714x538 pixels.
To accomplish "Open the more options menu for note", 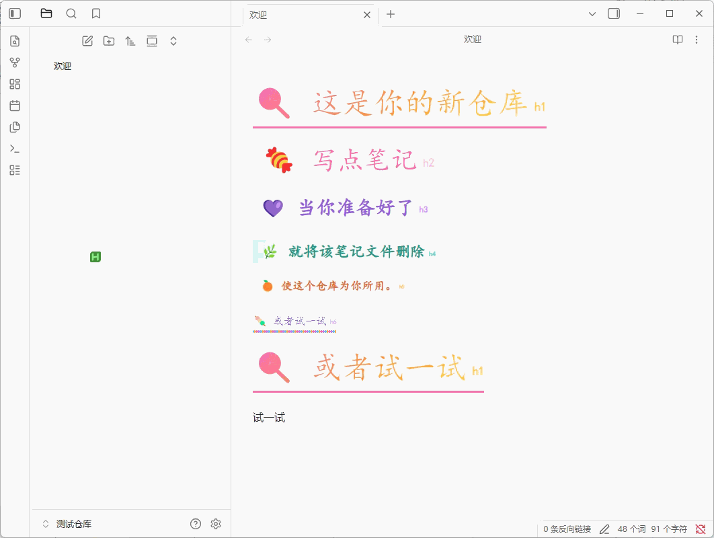I will [697, 40].
